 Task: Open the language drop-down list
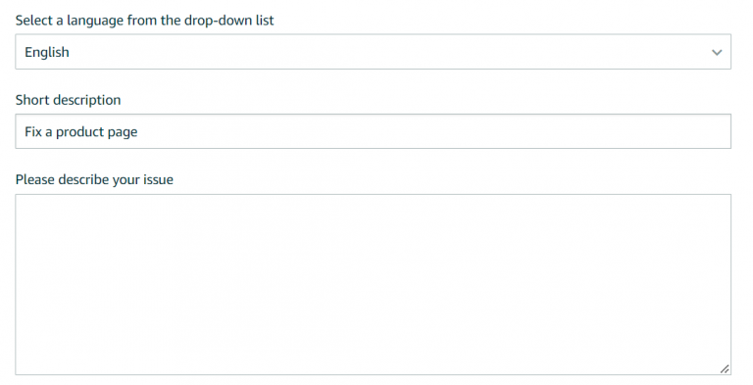[x=374, y=52]
